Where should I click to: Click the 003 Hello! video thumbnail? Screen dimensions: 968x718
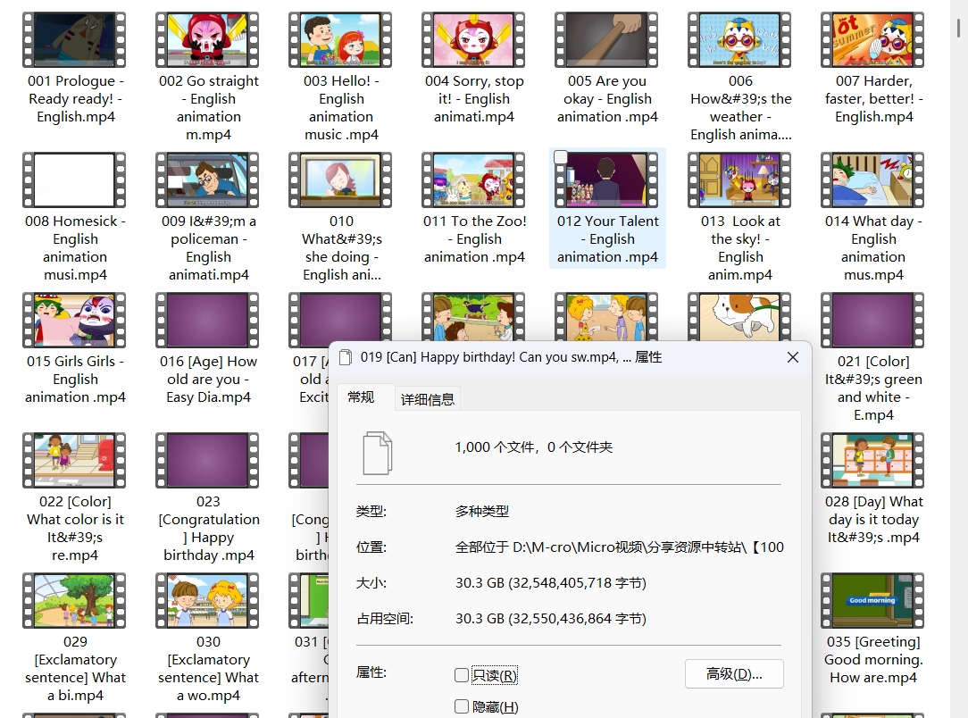click(x=340, y=40)
